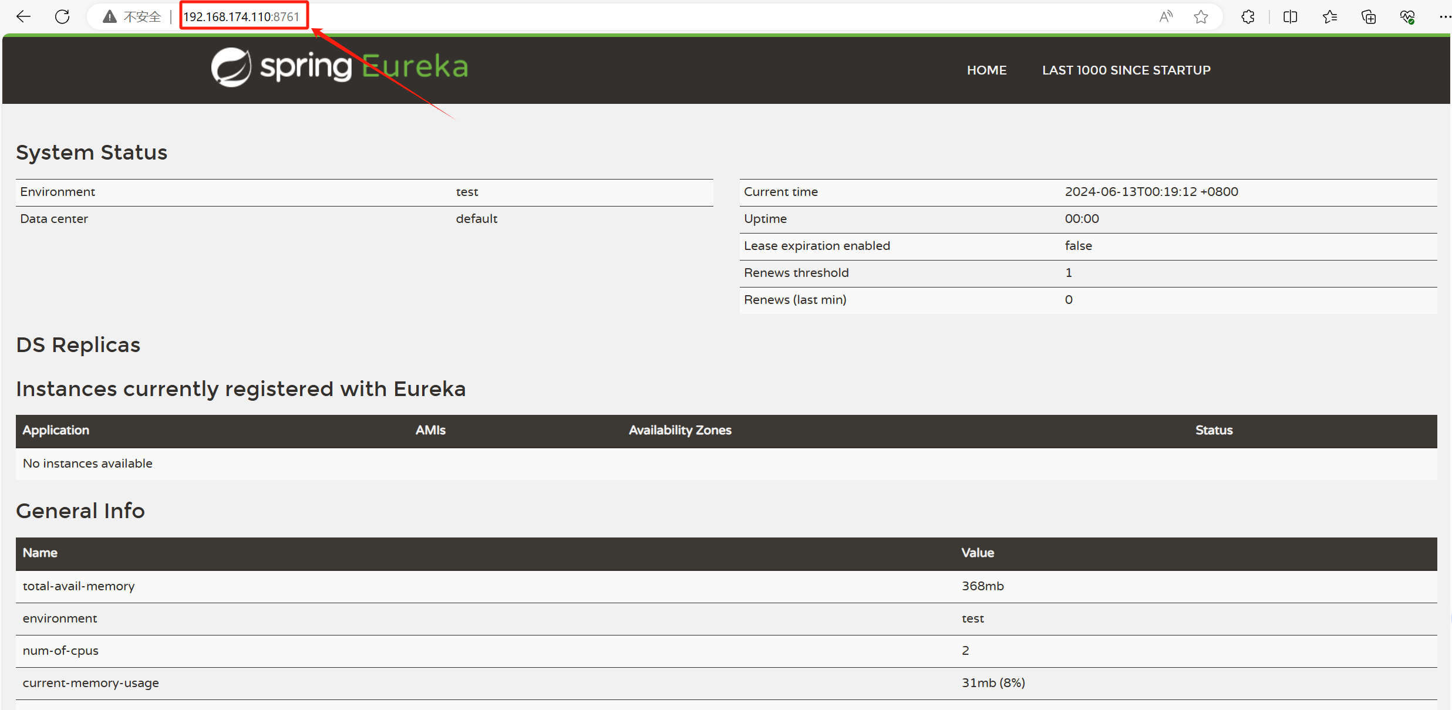Screen dimensions: 1452x710
Task: Click the Availability Zones column header
Action: point(680,430)
